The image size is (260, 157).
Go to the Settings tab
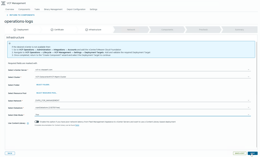click(x=93, y=9)
